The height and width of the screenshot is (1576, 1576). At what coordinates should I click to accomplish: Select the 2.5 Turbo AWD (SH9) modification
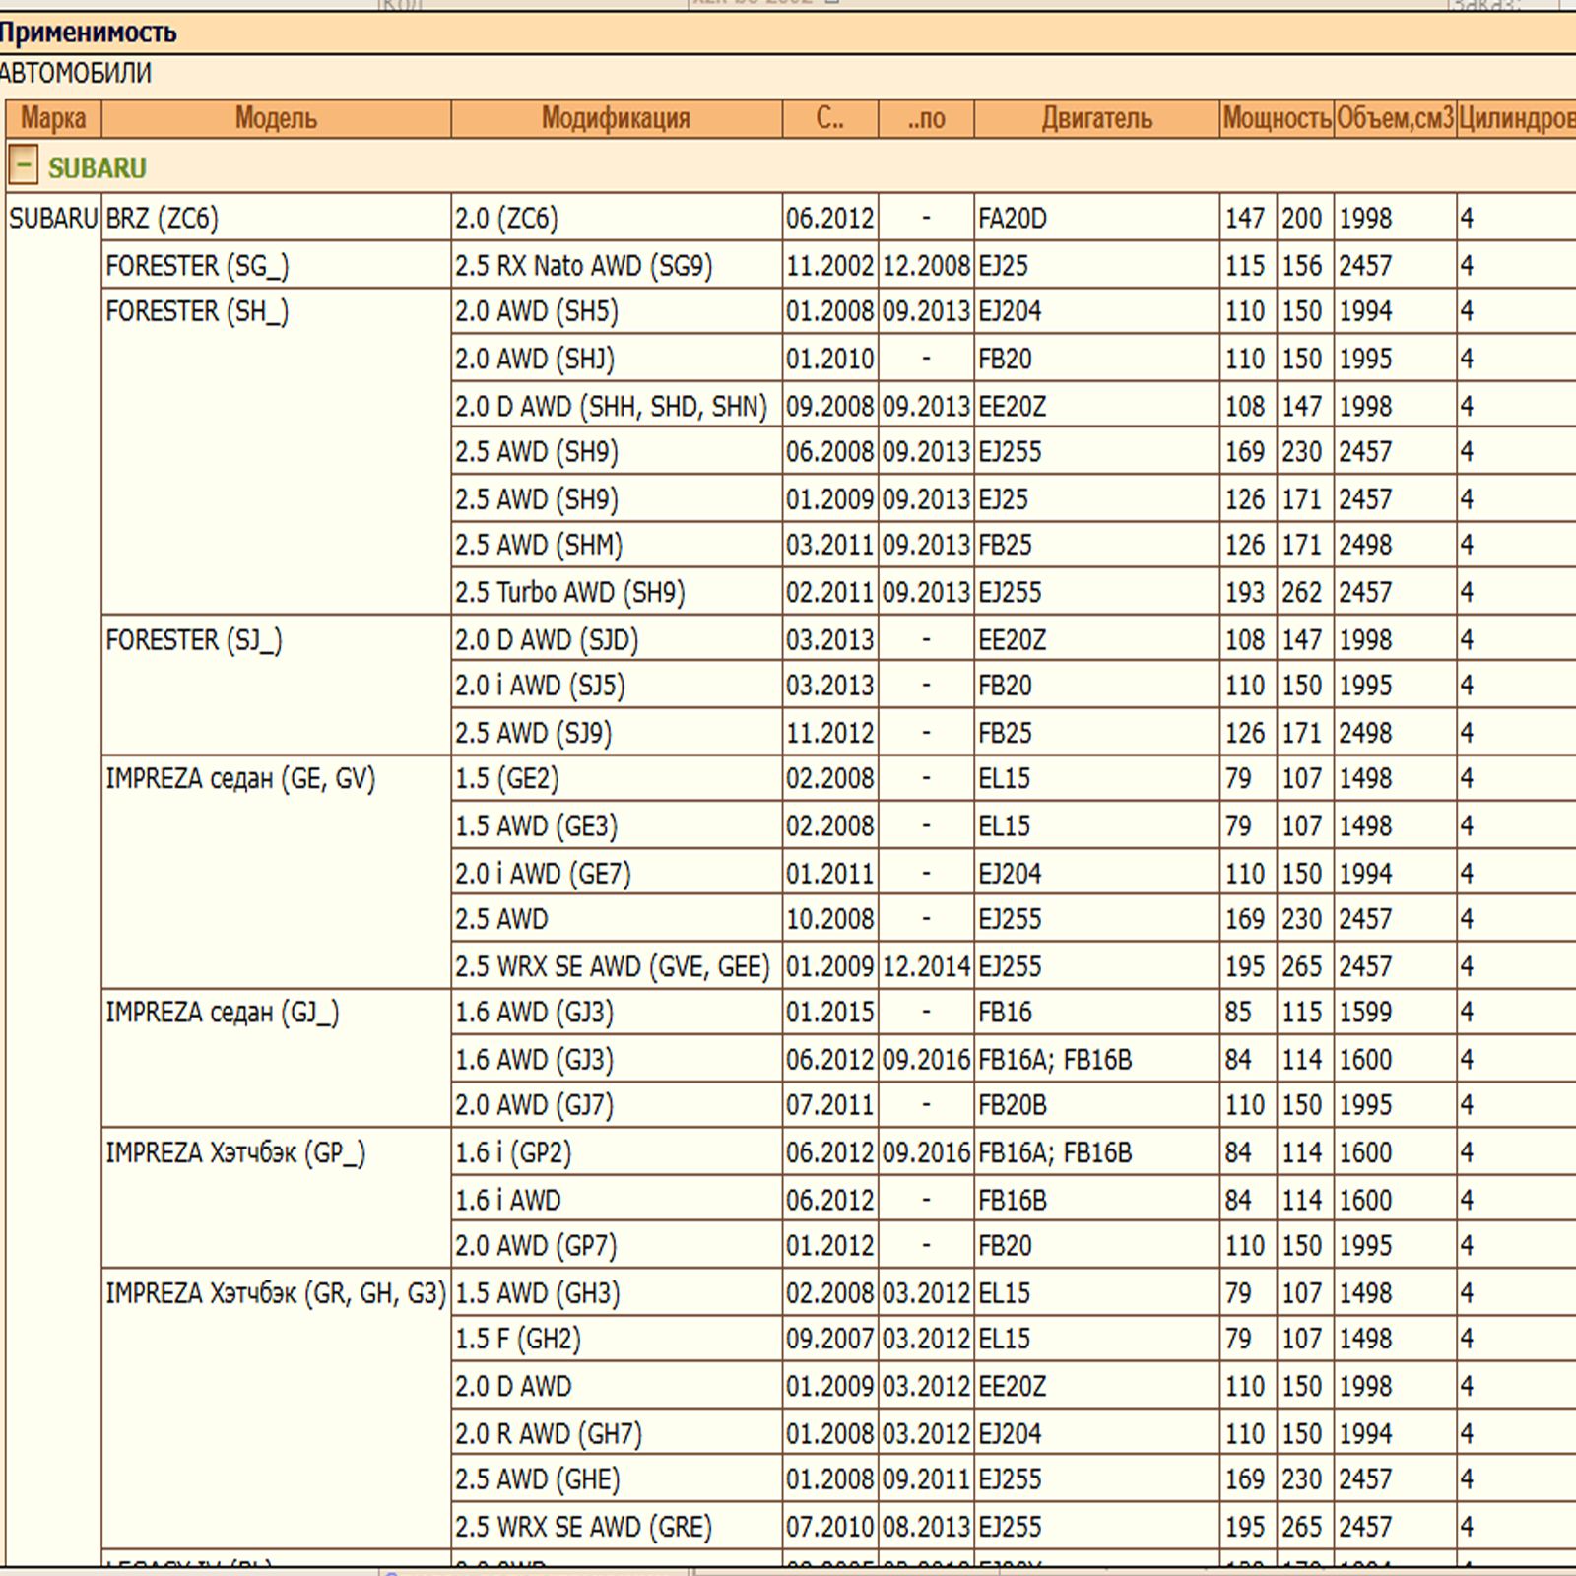[x=569, y=592]
